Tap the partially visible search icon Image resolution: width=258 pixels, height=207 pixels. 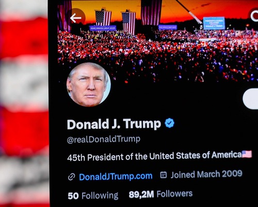click(254, 16)
